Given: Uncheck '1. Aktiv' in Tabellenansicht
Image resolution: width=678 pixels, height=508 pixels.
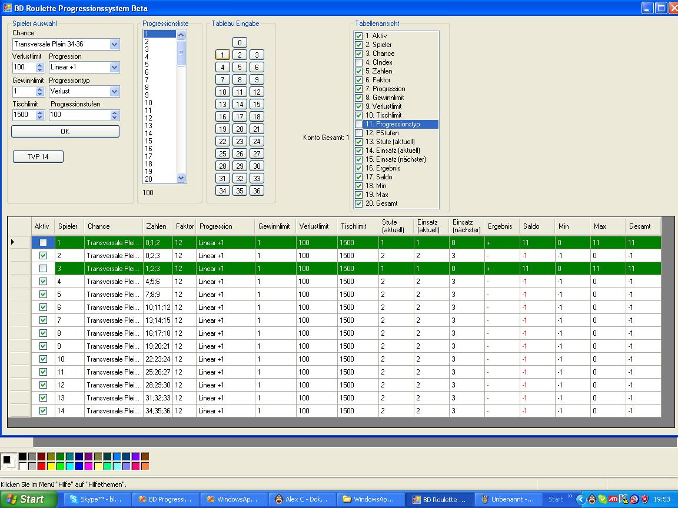Looking at the screenshot, I should coord(358,36).
